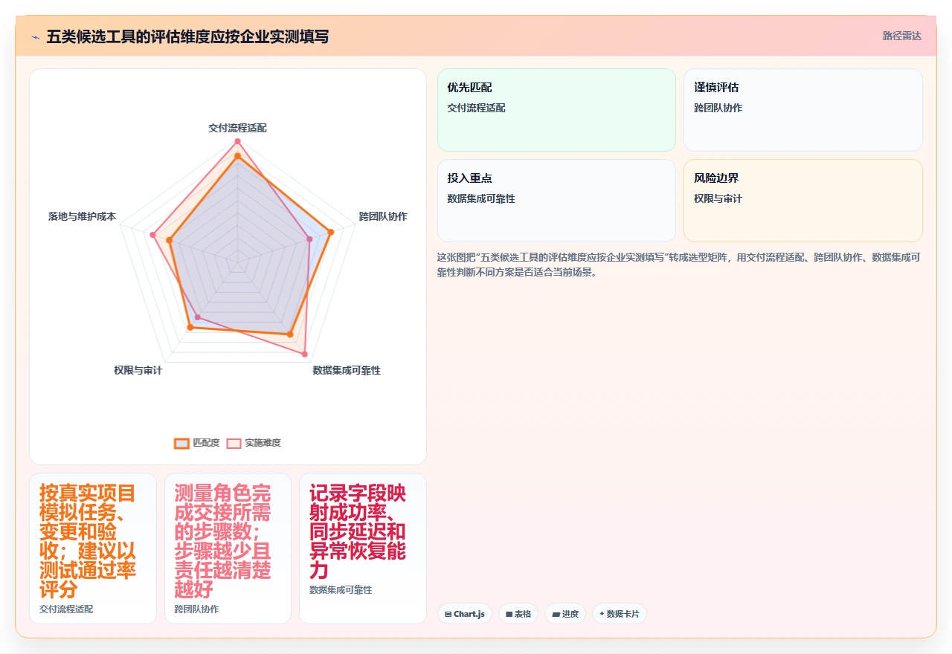Click the orange 匹配度 legend swatch
952x654 pixels.
click(181, 443)
